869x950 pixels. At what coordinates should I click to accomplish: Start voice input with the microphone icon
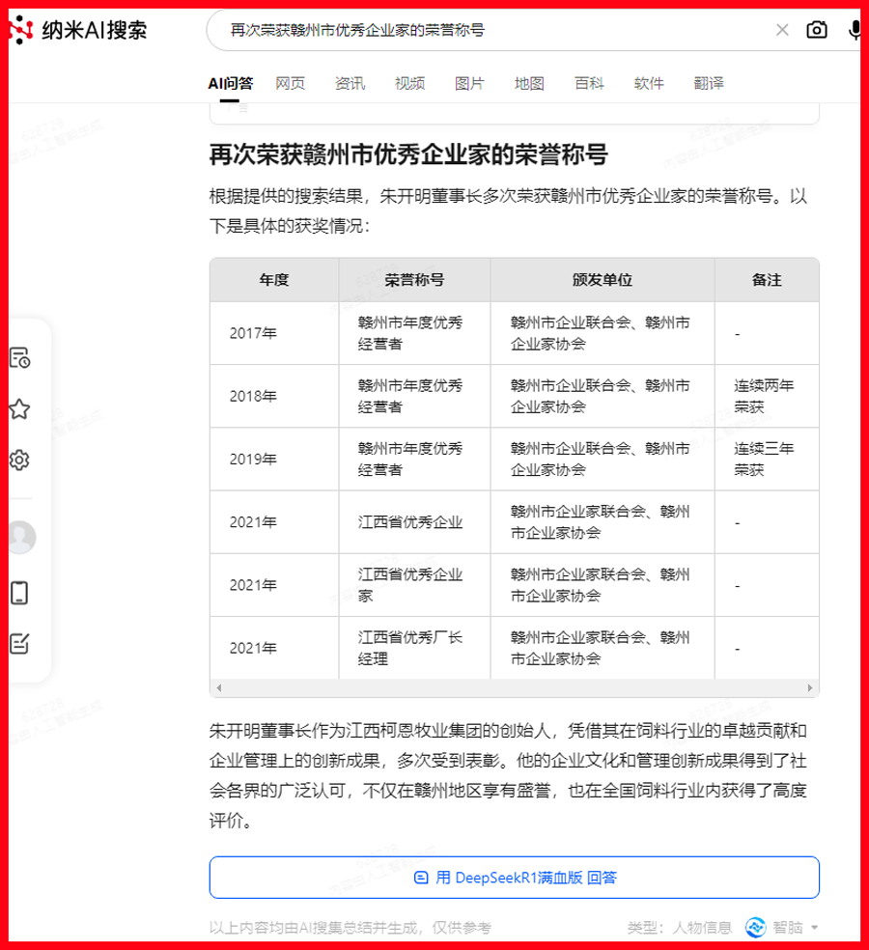pyautogui.click(x=854, y=30)
